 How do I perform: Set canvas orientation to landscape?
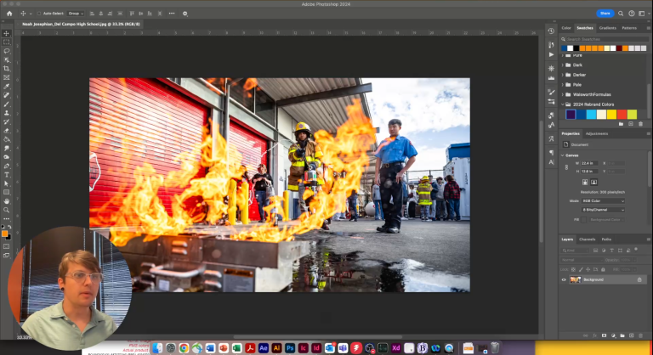(593, 182)
